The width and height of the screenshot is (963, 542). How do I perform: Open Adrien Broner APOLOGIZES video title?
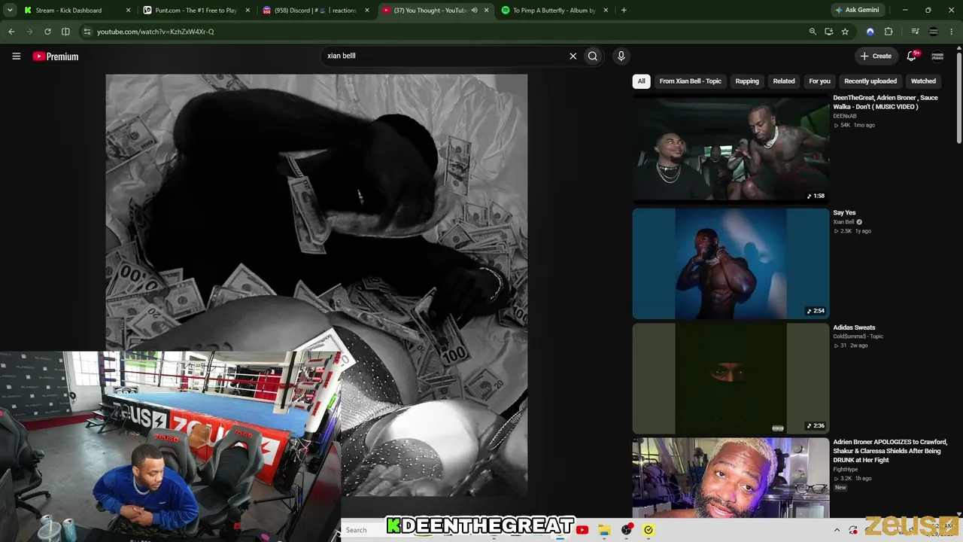coord(890,451)
